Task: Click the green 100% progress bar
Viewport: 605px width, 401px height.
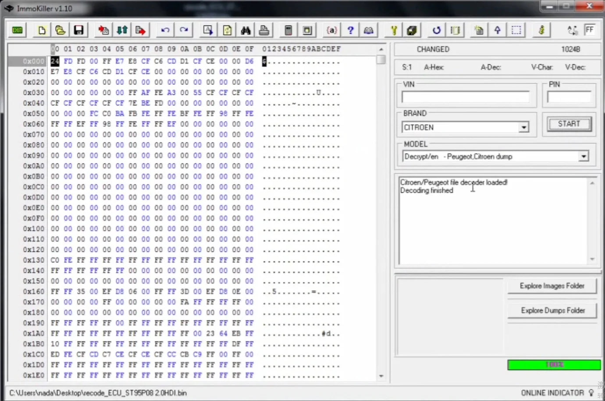Action: point(554,365)
